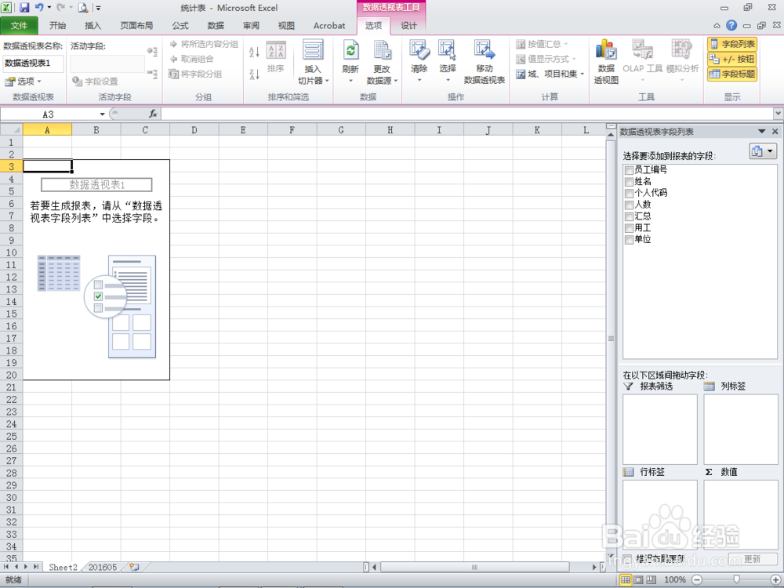Check the 汇总 field checkbox
The image size is (784, 588).
[629, 216]
